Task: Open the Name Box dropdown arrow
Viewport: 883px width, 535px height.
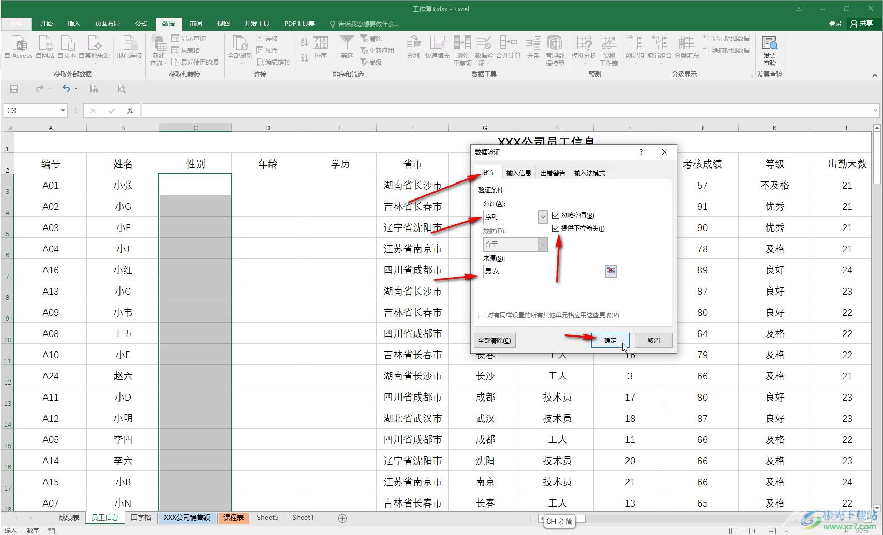Action: coord(63,110)
